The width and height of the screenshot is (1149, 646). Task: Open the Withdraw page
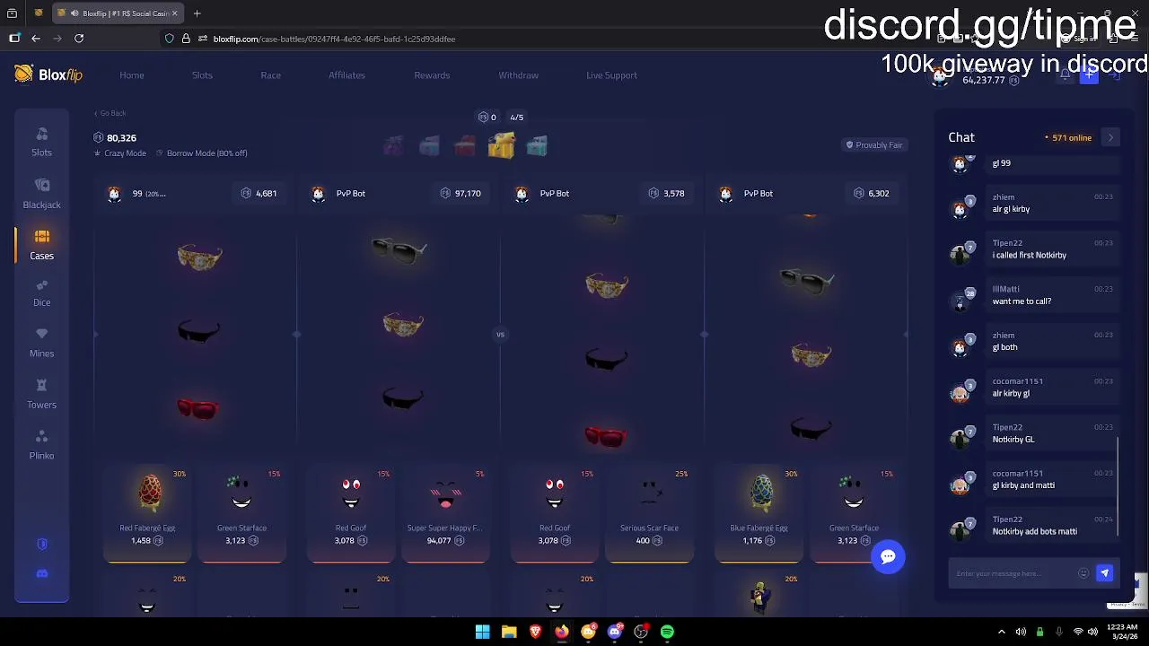(519, 75)
